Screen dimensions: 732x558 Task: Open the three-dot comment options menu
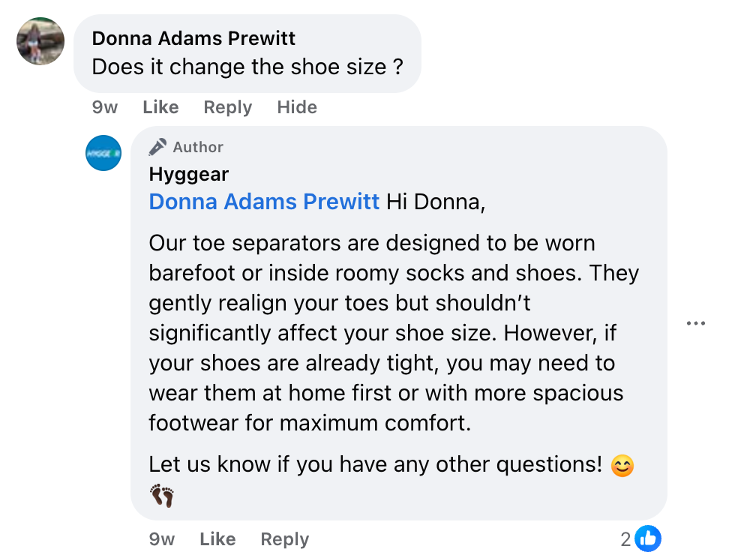[695, 323]
